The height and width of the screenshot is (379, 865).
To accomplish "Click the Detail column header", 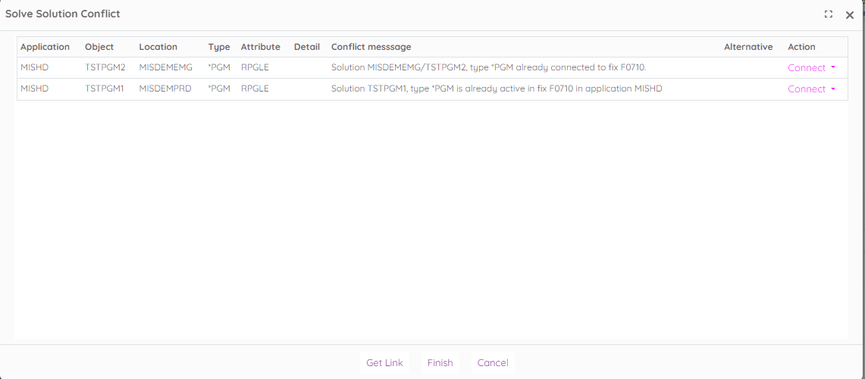I will coord(307,47).
